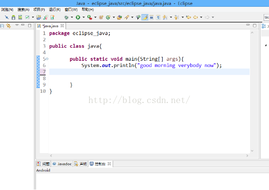Click the New JUnit test 'Ju' icon
The image size is (269, 190).
46,17
